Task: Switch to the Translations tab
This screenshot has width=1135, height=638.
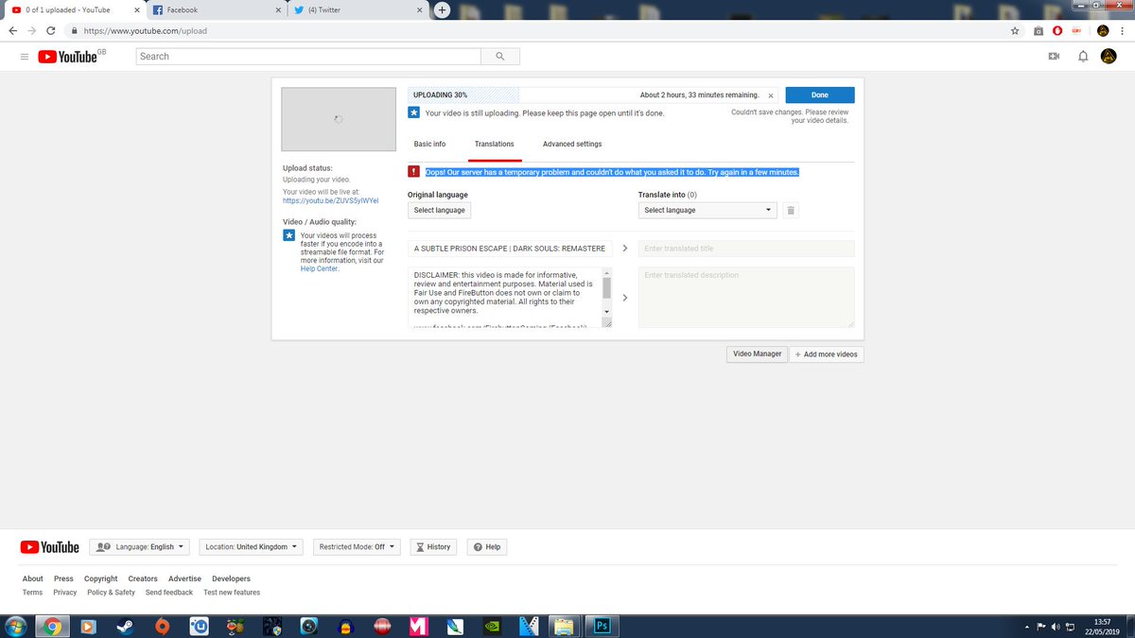Action: pos(495,144)
